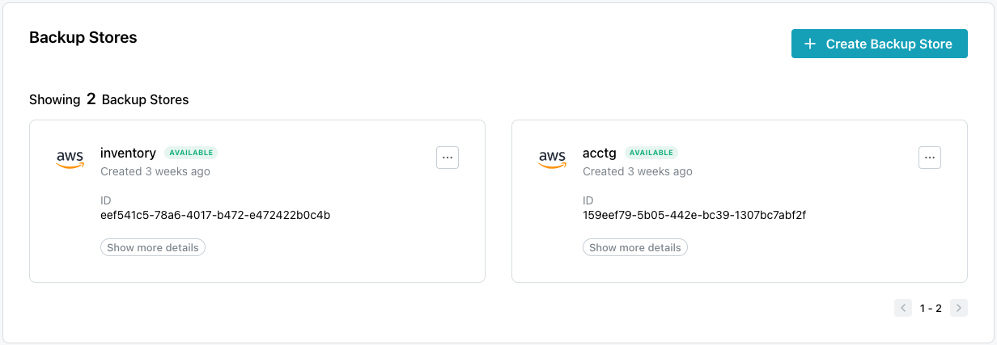Viewport: 997px width, 345px height.
Task: Click the AVAILABLE badge next to inventory
Action: [x=191, y=153]
